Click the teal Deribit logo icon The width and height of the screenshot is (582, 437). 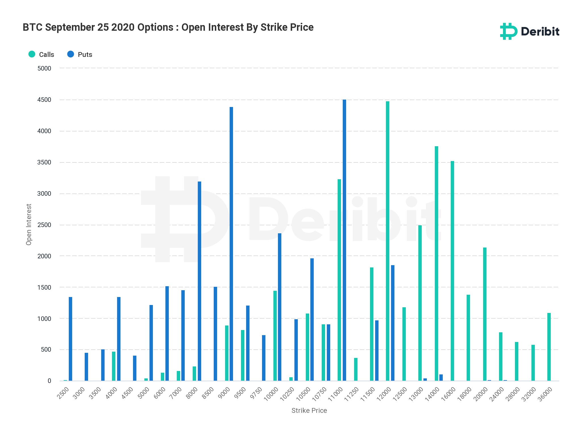pos(508,31)
